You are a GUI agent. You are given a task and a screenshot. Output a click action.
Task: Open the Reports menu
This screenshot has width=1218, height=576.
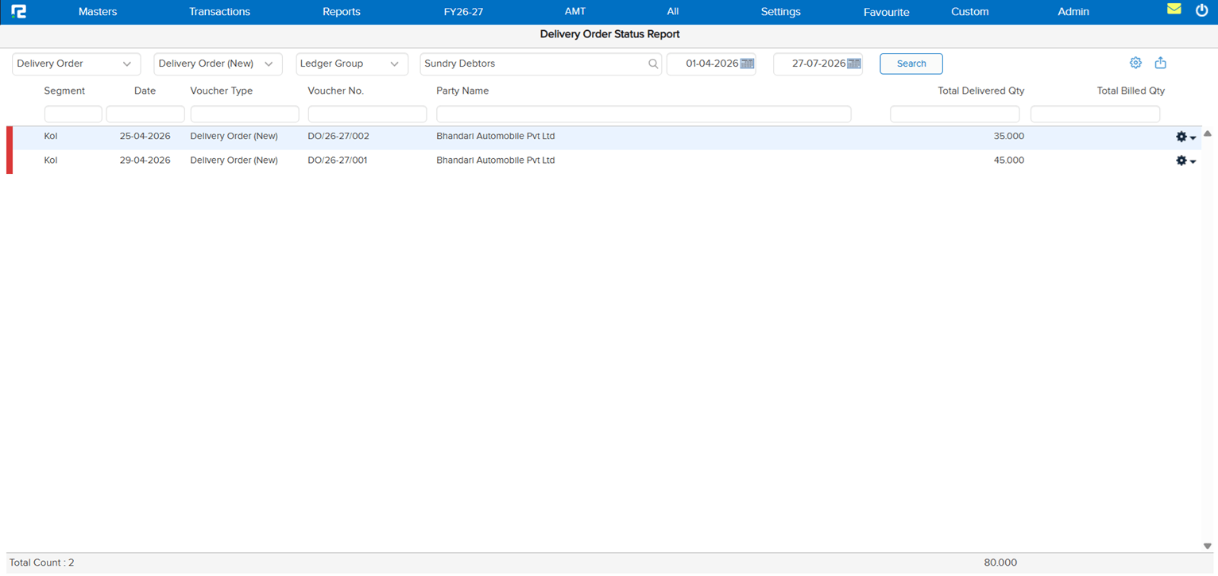(x=342, y=12)
